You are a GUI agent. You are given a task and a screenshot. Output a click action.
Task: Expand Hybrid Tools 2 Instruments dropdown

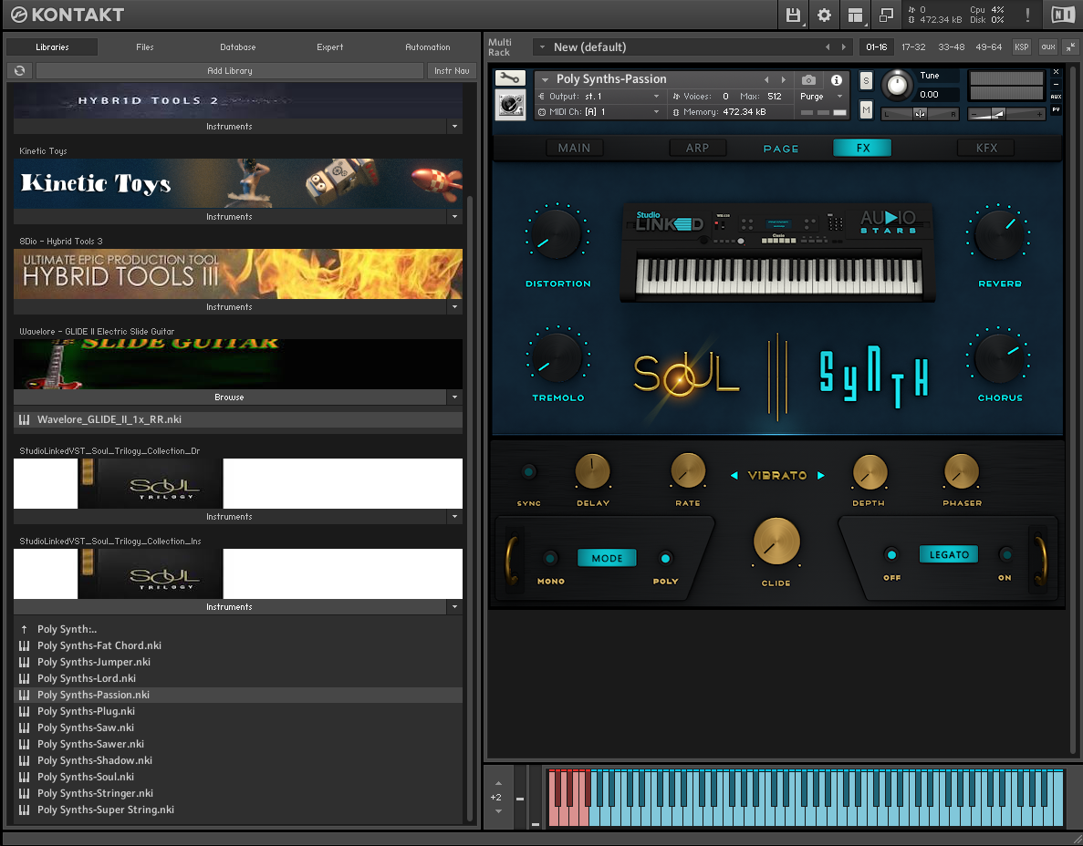click(454, 127)
